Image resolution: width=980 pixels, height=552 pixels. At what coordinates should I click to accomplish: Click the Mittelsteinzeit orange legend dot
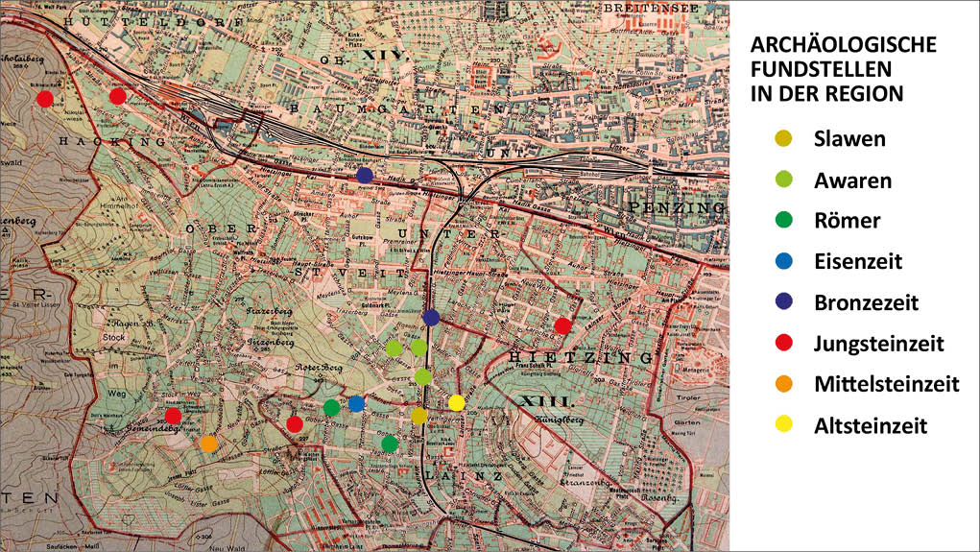tap(783, 384)
